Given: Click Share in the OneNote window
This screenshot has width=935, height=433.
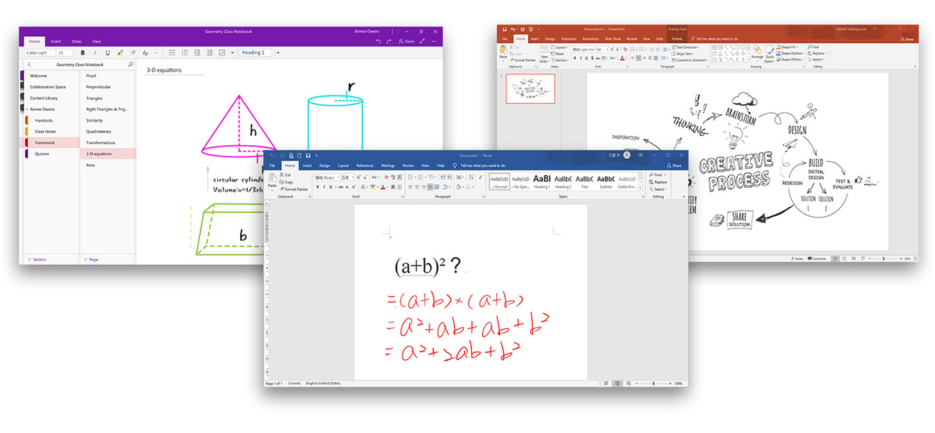Looking at the screenshot, I should point(406,42).
